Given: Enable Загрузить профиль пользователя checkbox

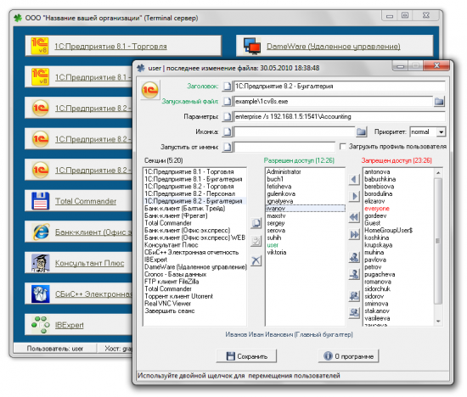Looking at the screenshot, I should click(343, 147).
